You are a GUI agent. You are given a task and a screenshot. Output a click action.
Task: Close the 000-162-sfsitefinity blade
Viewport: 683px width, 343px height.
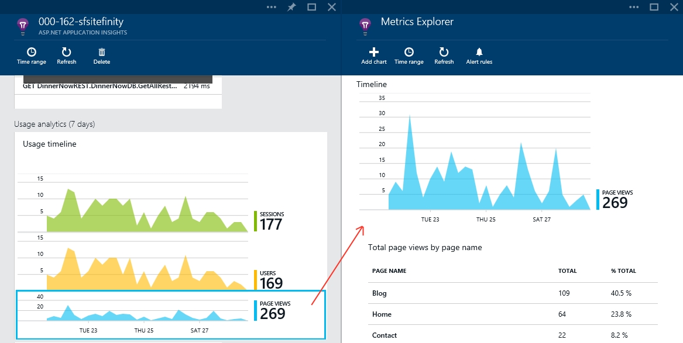[331, 7]
